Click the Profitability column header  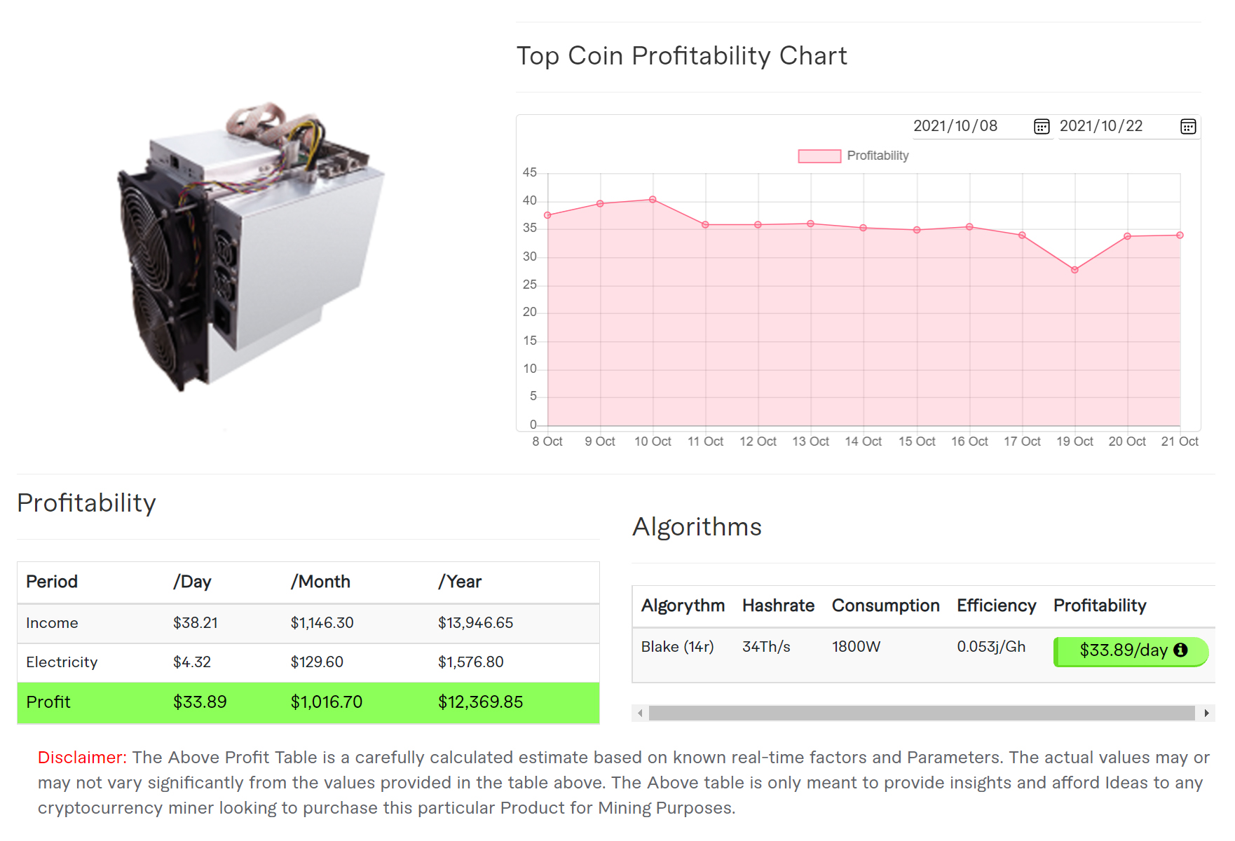1100,606
